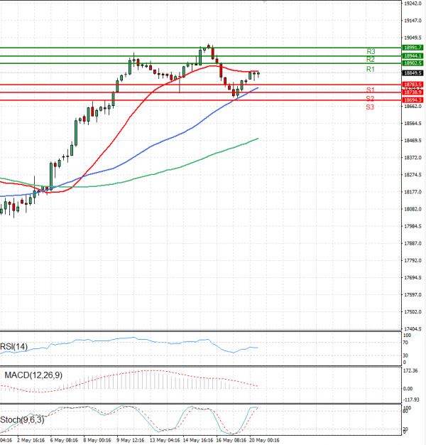Click the 17404.5 price axis value
This screenshot has width=426, height=445.
point(413,329)
